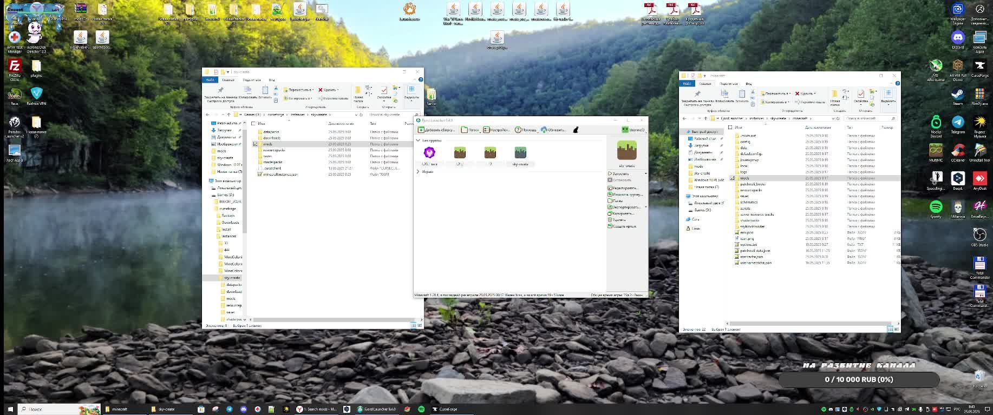The height and width of the screenshot is (415, 993).
Task: Refresh the minecraft Explorer folder view
Action: pos(838,118)
